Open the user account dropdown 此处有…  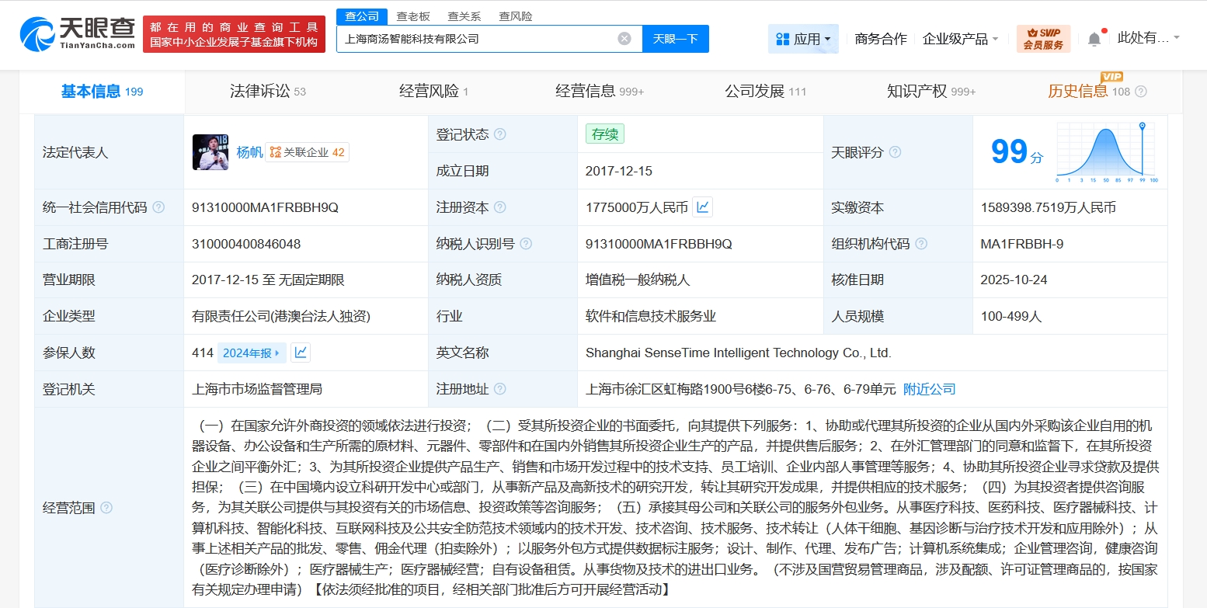point(1148,38)
